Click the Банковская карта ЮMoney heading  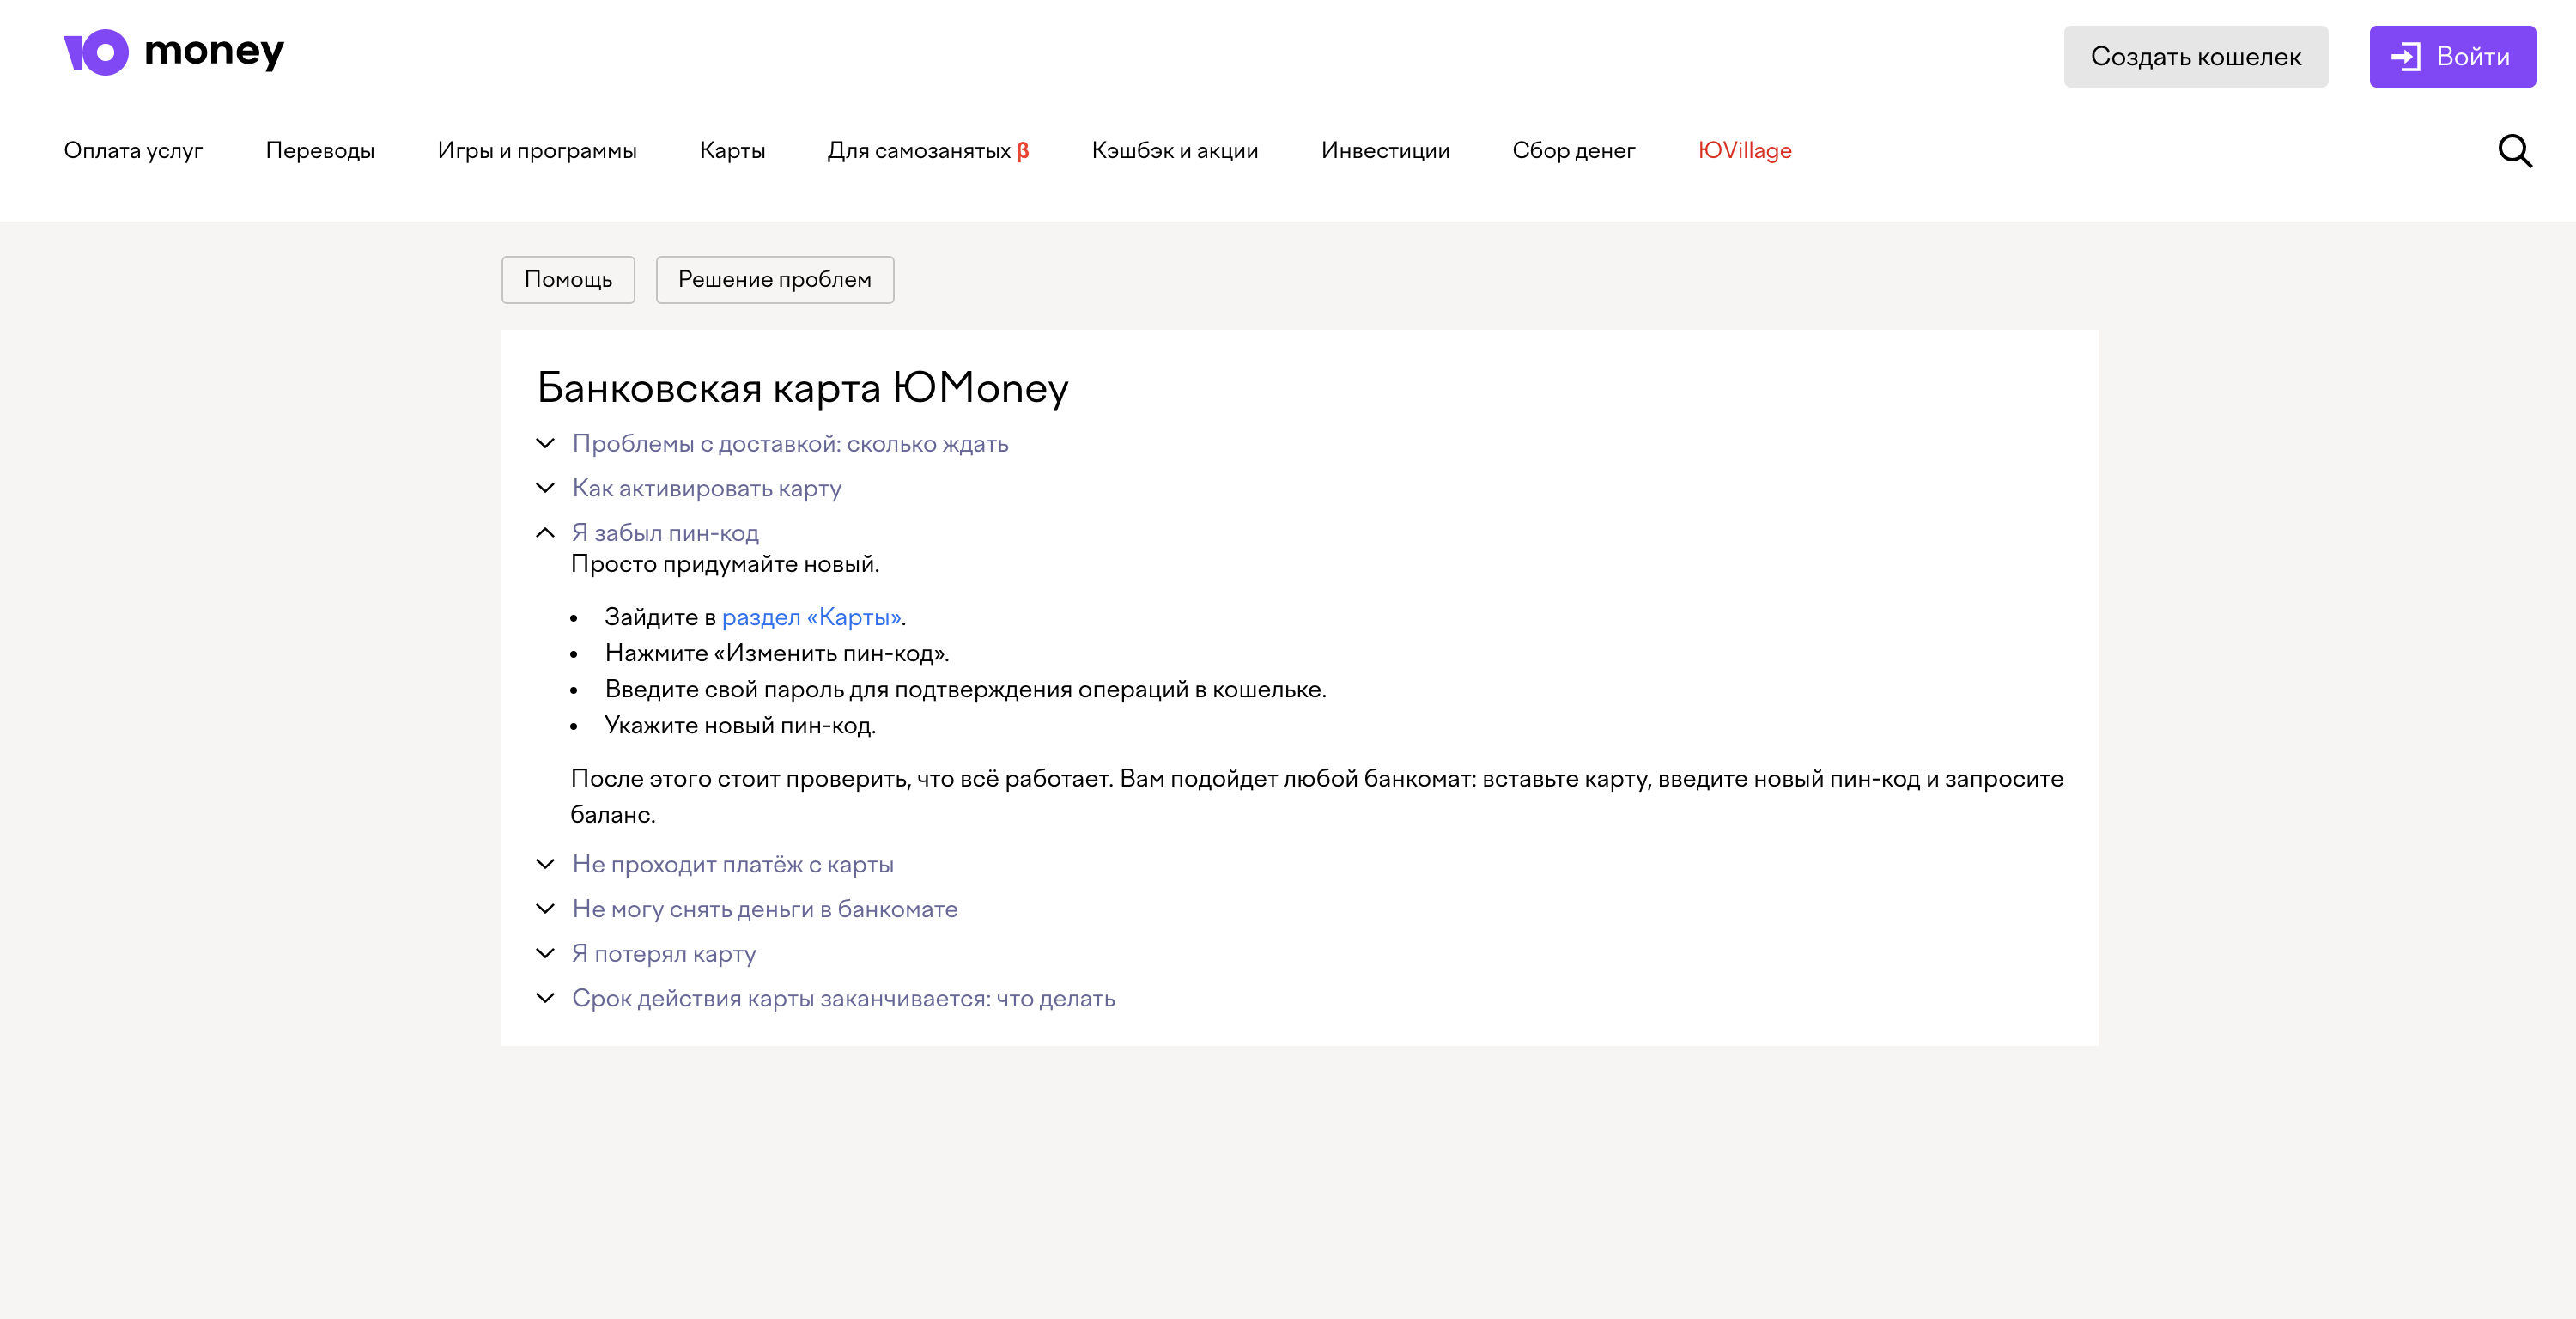[x=802, y=388]
